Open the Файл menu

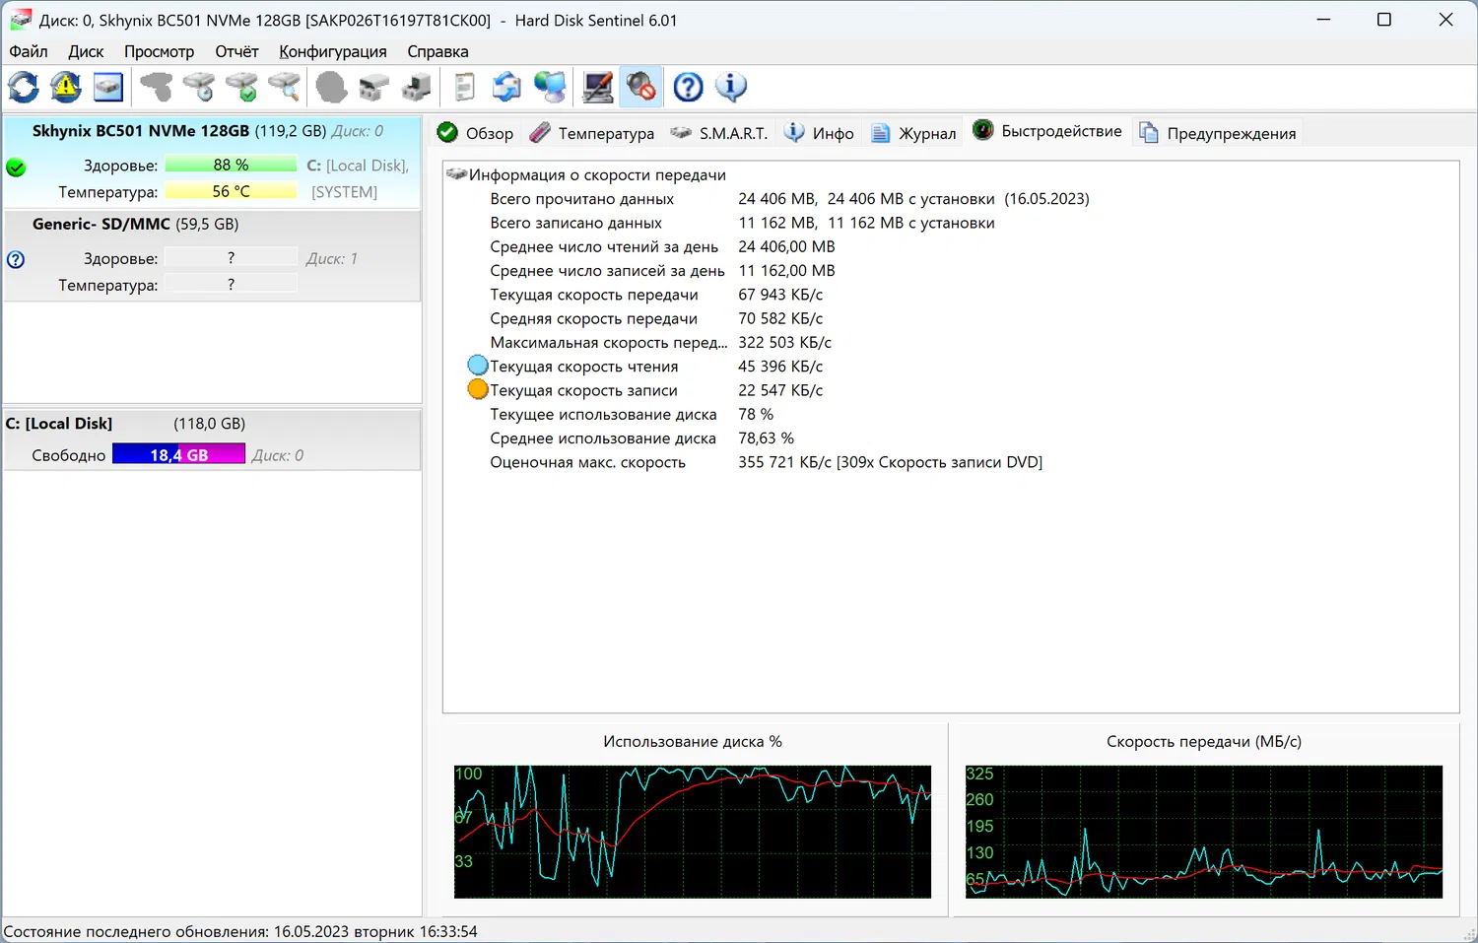[x=29, y=51]
